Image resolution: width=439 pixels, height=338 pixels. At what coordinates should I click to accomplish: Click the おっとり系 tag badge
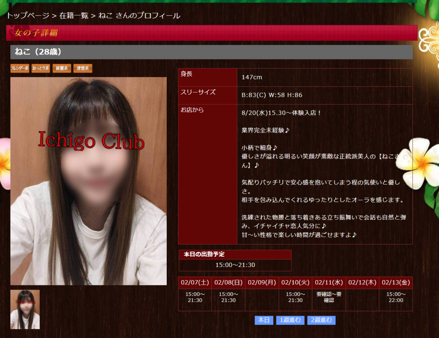(41, 68)
